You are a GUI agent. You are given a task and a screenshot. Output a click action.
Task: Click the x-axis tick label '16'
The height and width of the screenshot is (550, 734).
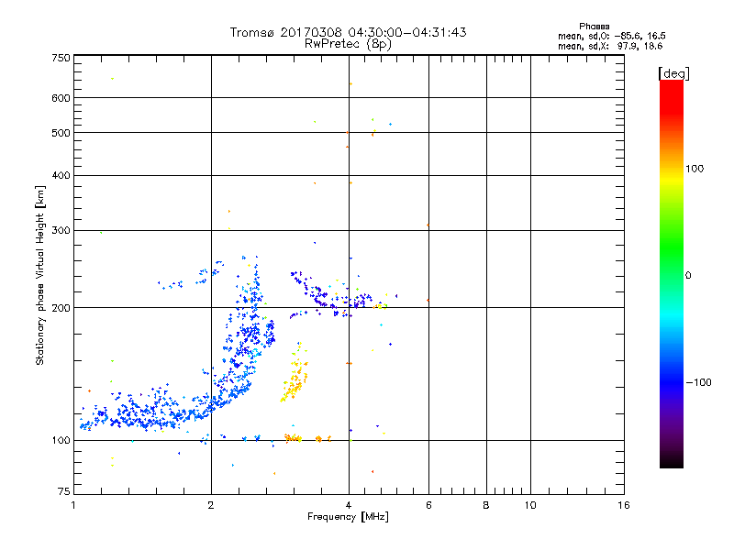point(624,505)
